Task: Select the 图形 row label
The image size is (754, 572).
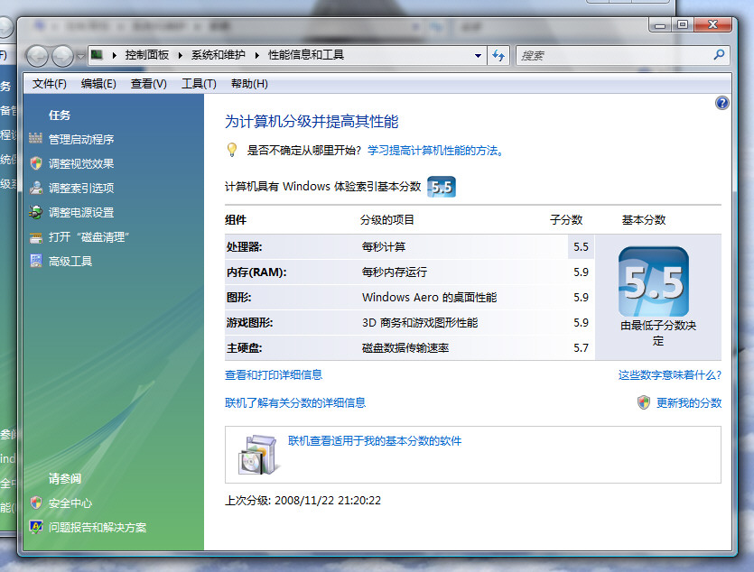Action: (x=239, y=298)
